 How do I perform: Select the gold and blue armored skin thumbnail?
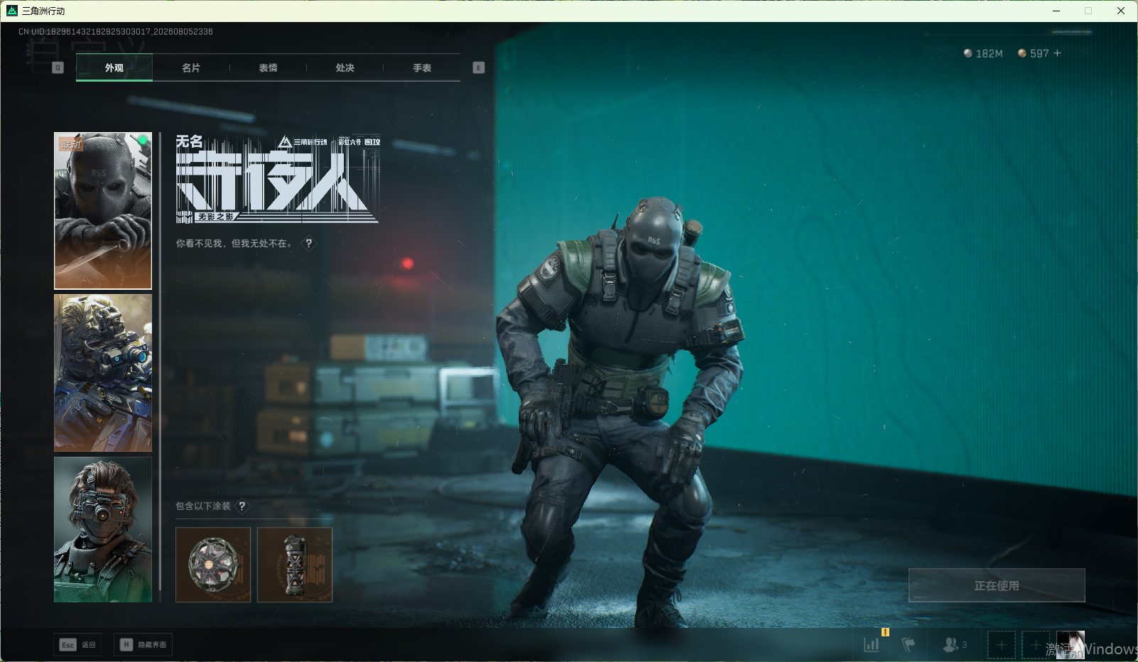[103, 373]
